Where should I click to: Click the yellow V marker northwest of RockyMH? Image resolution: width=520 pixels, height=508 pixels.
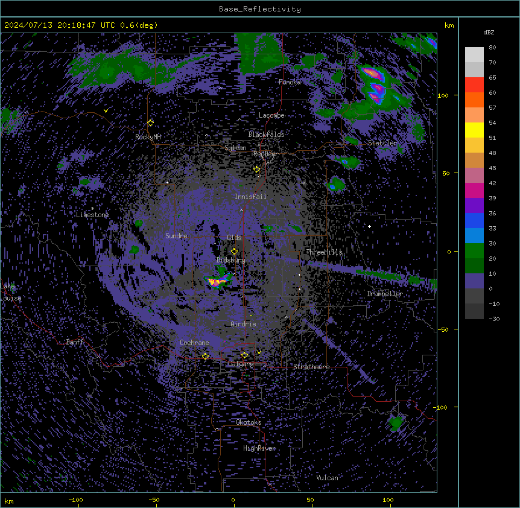tap(106, 111)
